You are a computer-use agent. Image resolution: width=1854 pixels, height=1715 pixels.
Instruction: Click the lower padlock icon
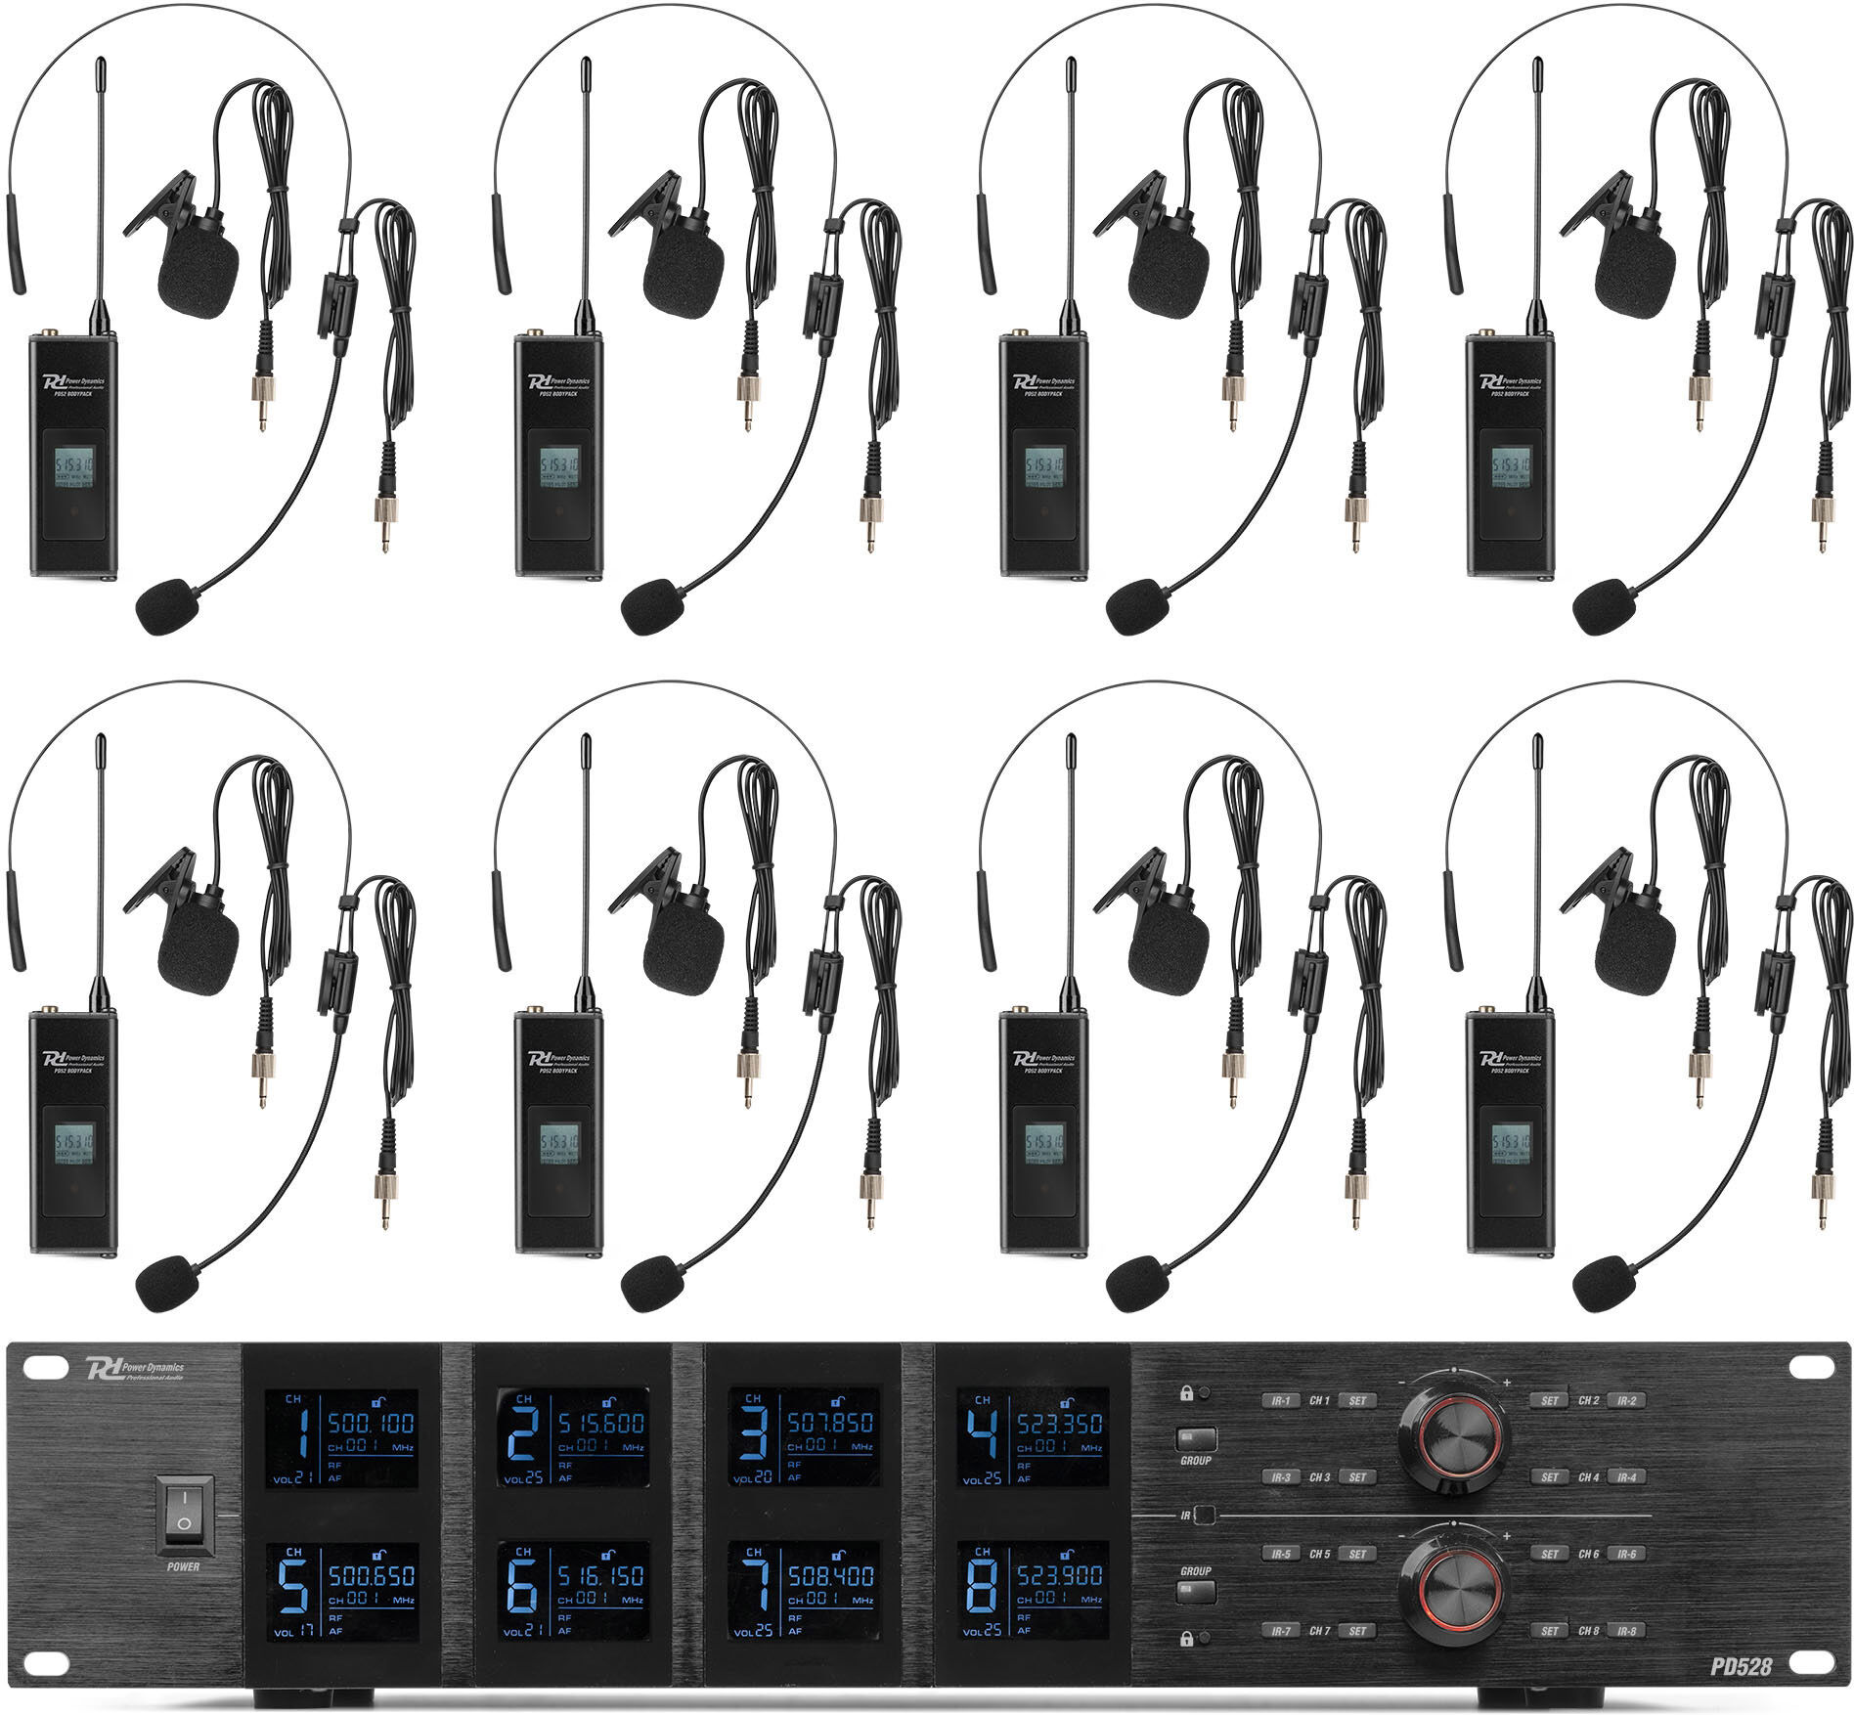point(1186,1638)
